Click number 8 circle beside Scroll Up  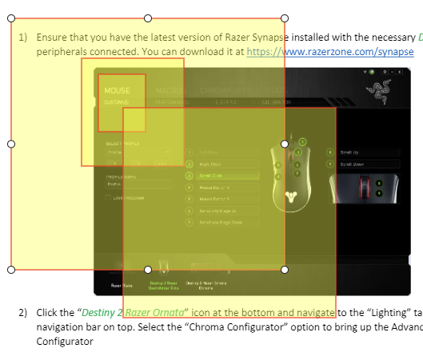330,152
